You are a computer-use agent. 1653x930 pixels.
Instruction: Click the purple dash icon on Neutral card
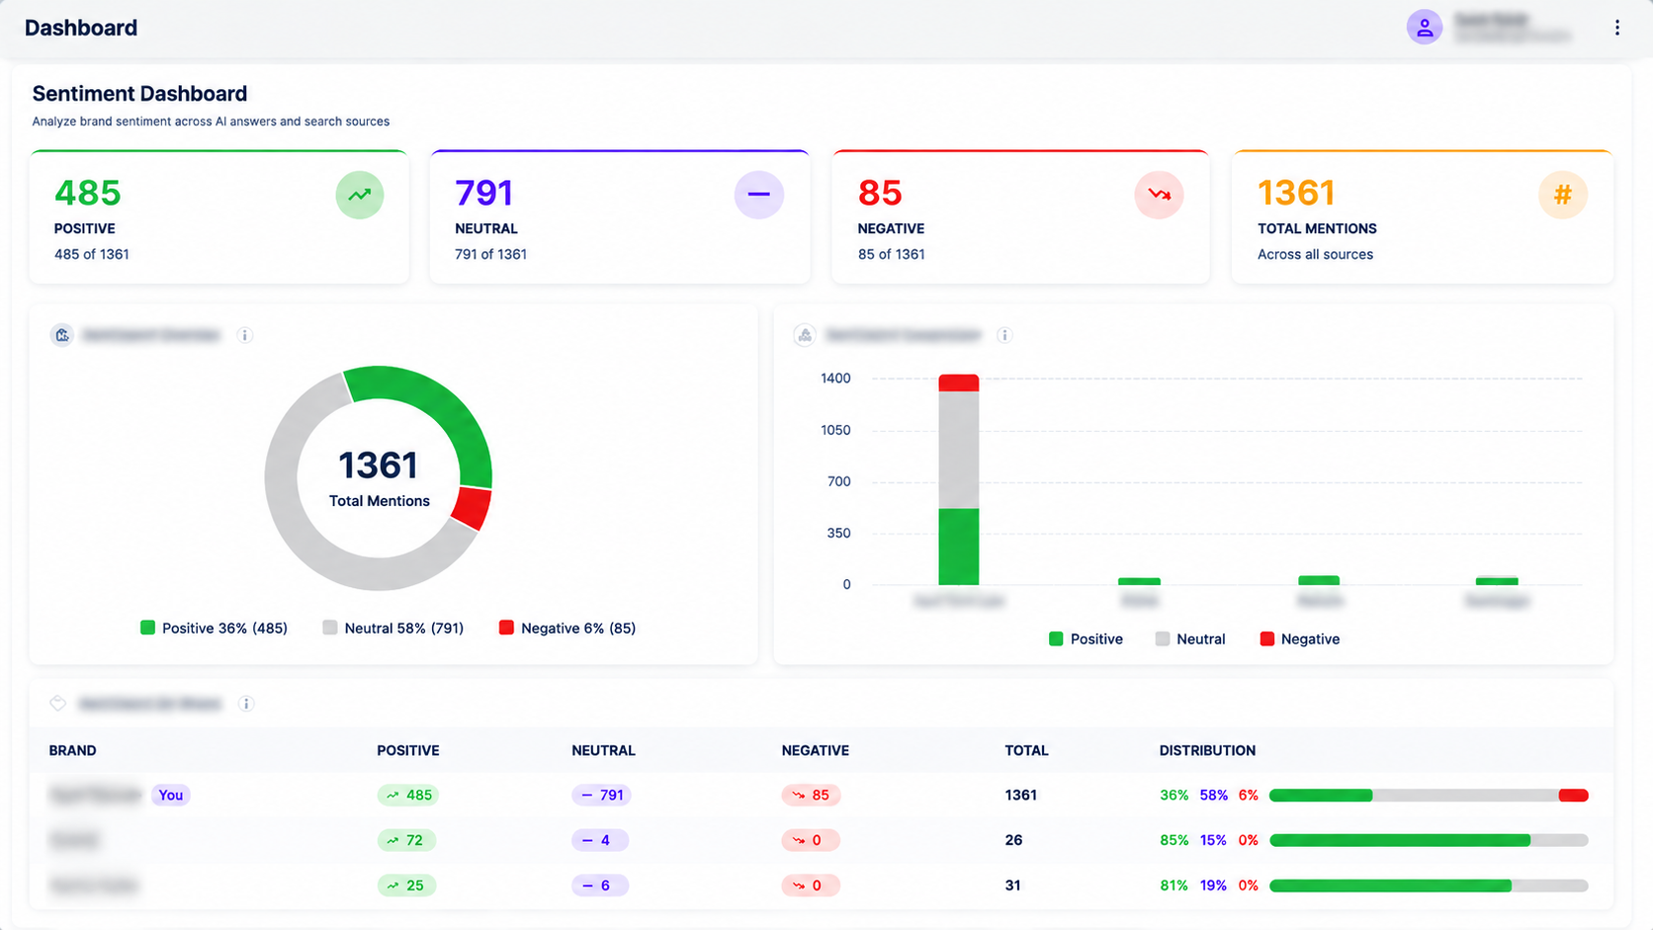click(759, 195)
